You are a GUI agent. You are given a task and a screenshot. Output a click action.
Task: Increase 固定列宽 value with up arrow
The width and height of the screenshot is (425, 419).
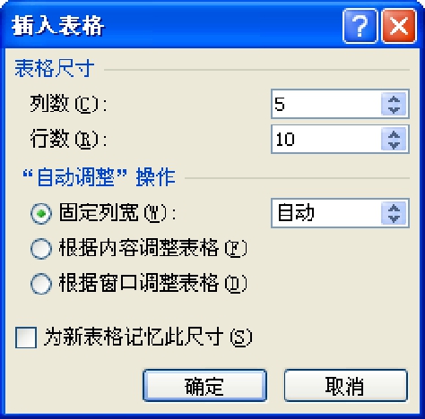[394, 208]
